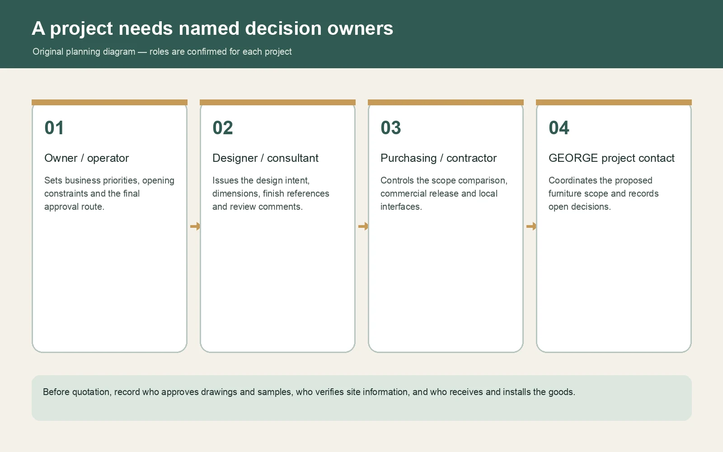Click the number 03 on the third card
Screen dimensions: 723x452
click(x=391, y=128)
